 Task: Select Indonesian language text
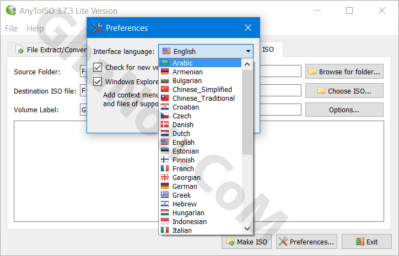coord(190,222)
